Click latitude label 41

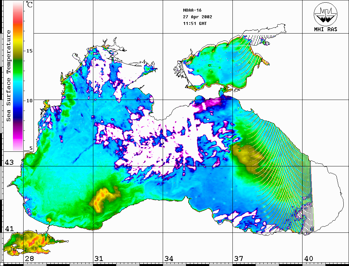[x=9, y=228]
